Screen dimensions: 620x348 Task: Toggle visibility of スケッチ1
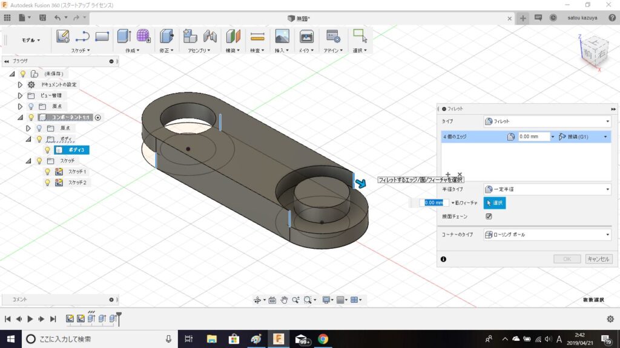click(47, 172)
